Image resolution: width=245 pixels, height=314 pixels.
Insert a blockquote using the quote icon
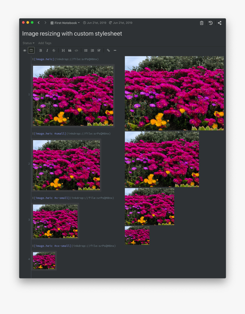(70, 50)
